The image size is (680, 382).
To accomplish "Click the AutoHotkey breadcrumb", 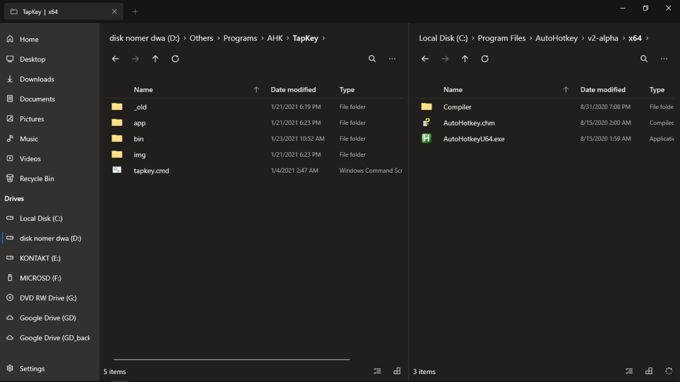I will (x=556, y=38).
